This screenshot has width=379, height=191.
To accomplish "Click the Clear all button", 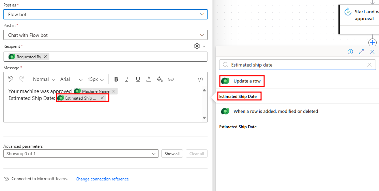I will click(197, 153).
